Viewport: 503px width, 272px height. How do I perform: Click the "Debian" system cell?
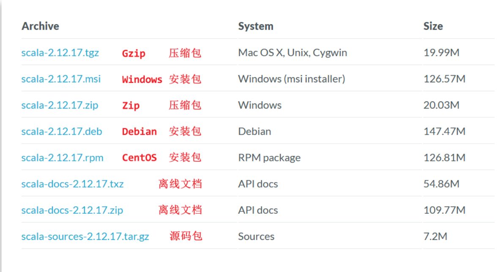tap(255, 131)
